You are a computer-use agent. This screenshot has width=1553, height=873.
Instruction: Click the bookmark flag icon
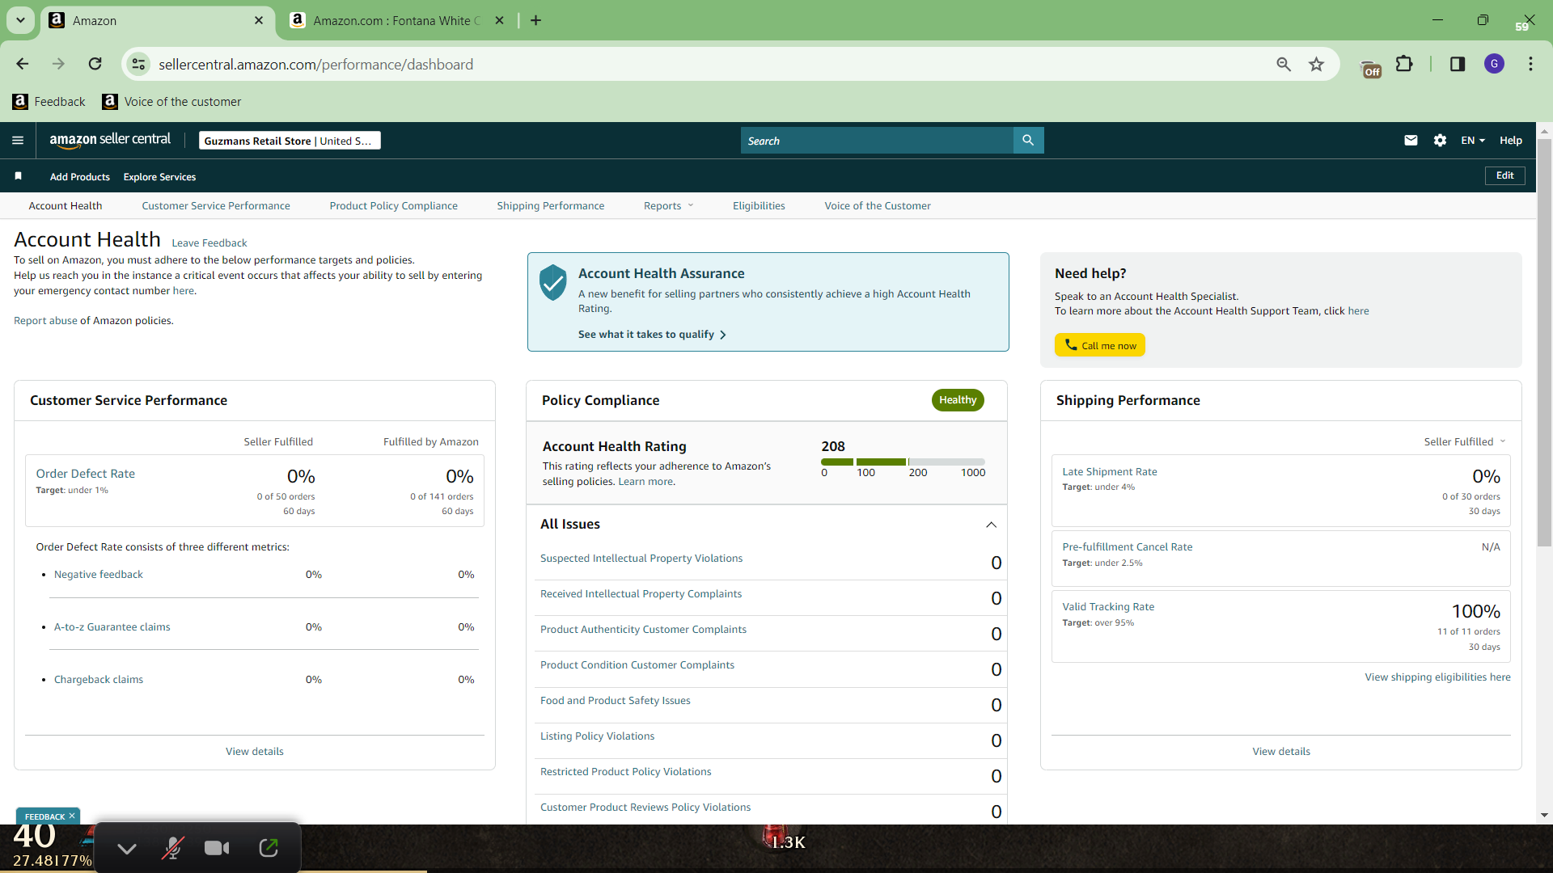tap(19, 176)
